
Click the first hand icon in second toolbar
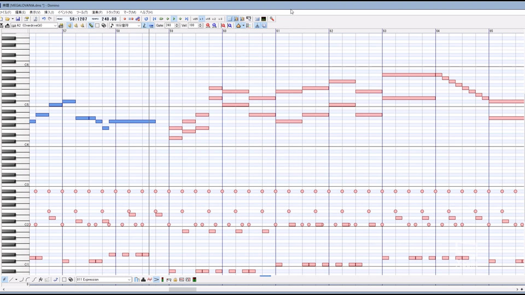point(69,26)
